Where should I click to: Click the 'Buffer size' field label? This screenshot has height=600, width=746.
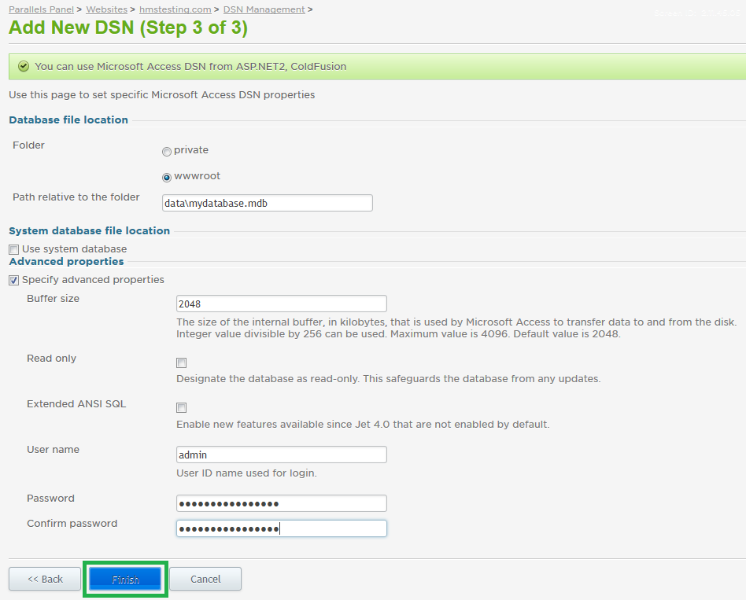coord(54,299)
